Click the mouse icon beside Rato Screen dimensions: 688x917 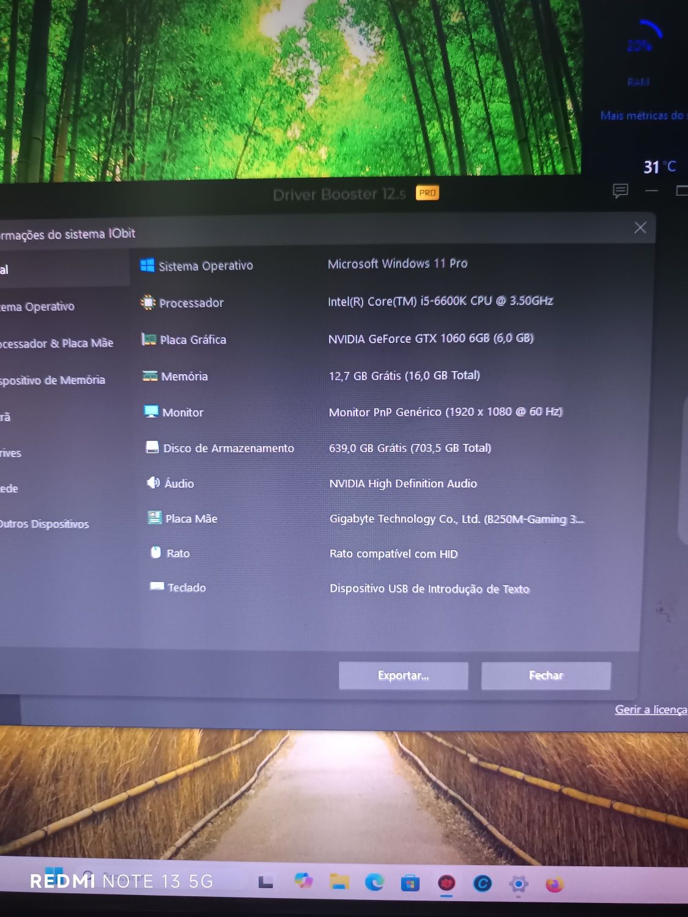[156, 552]
